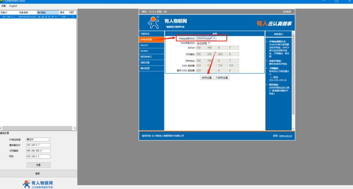The width and height of the screenshot is (353, 189).
Task: Open the IP地址获取方式 DHCP/AutoIP dropdown
Action: tap(206, 38)
